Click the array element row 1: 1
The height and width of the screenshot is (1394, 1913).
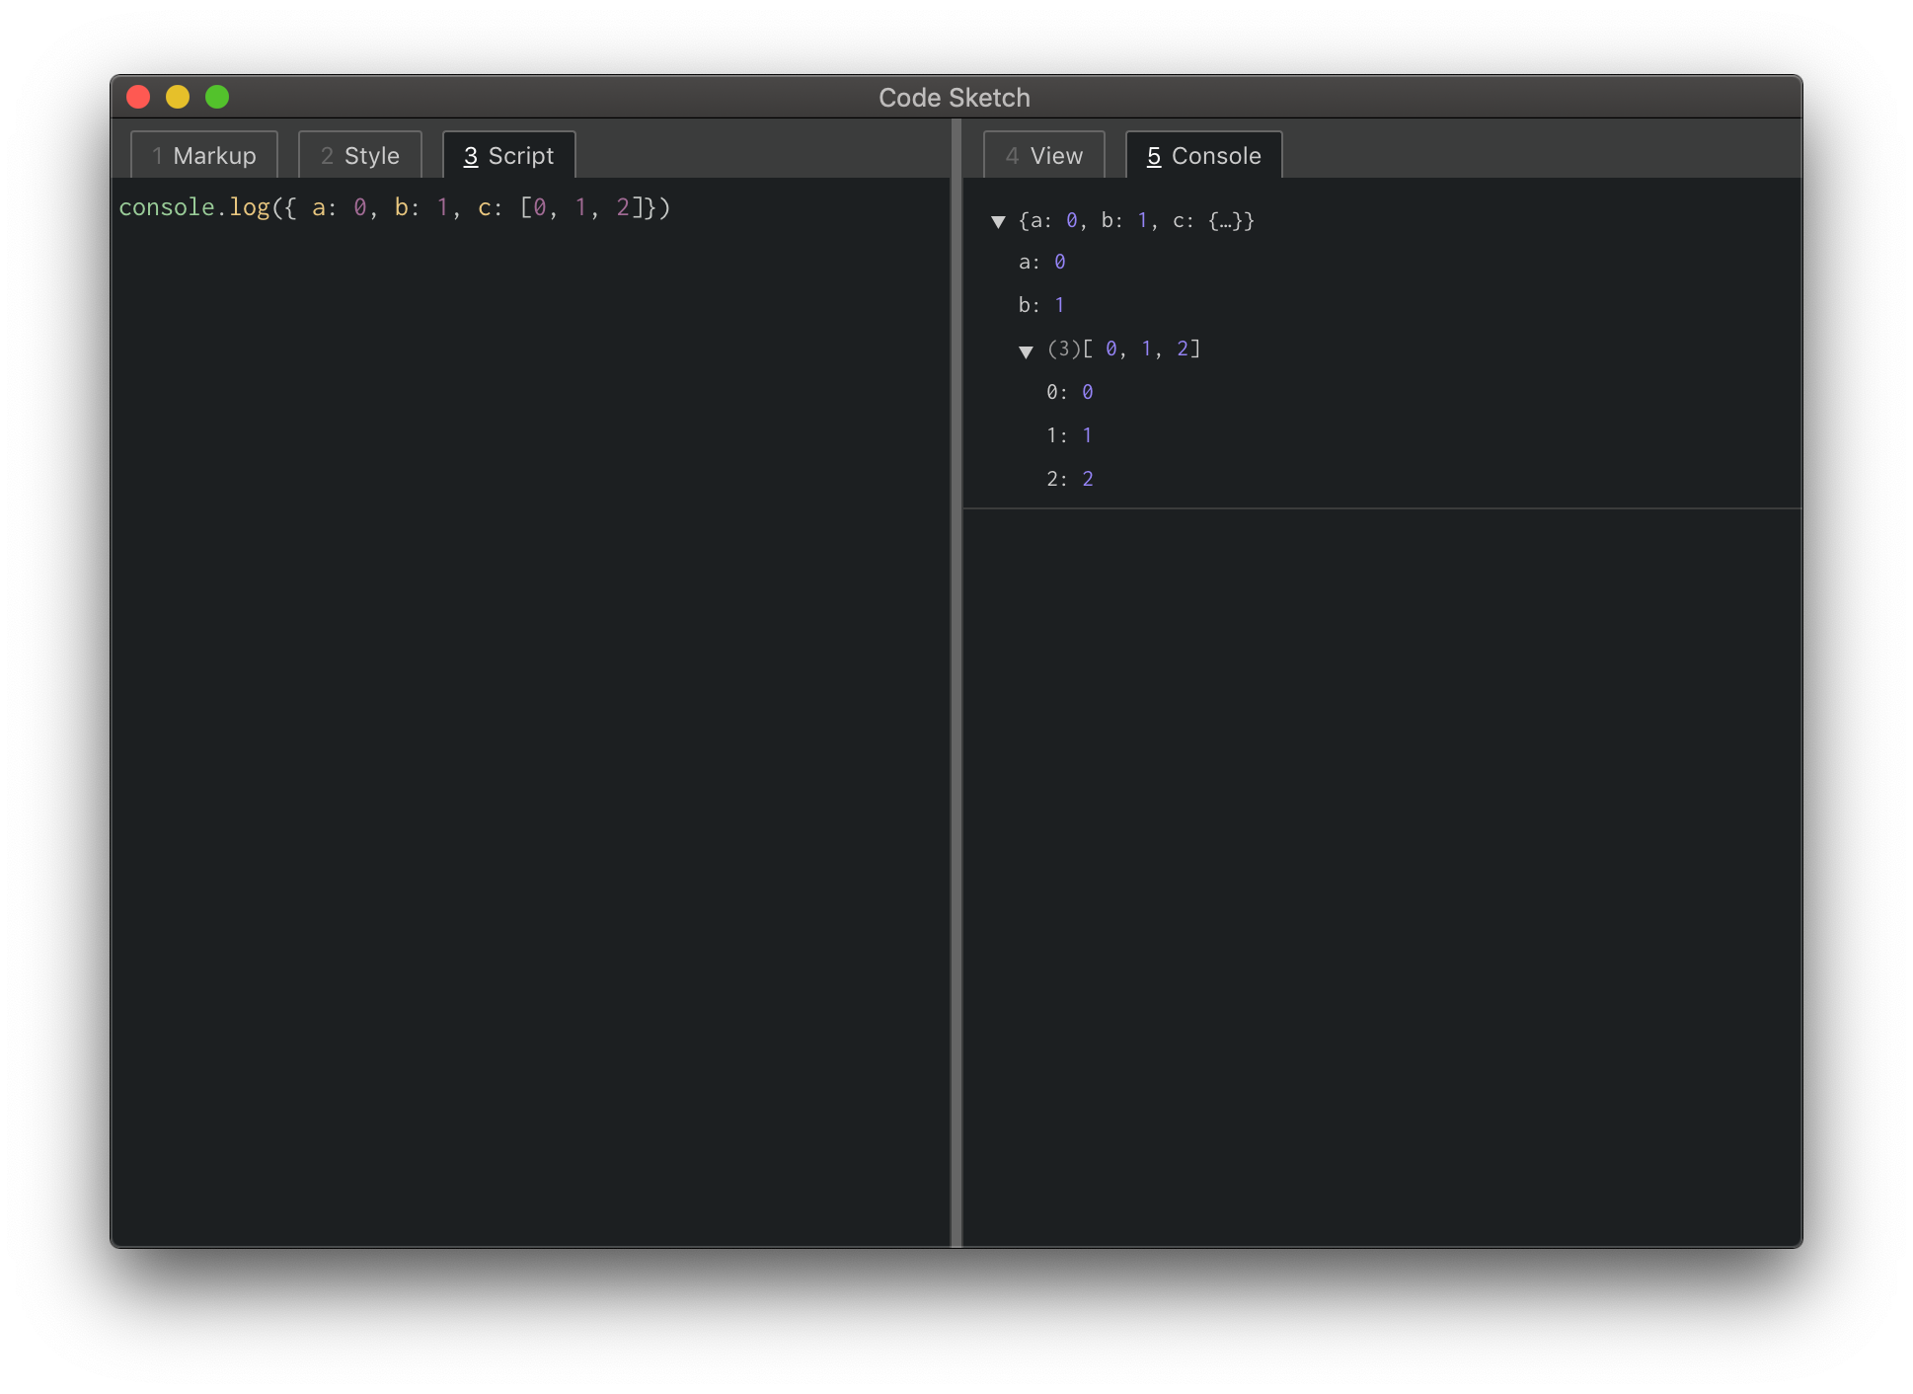1071,434
